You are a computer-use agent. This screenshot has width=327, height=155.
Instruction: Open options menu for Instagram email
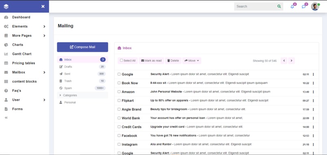point(313,144)
